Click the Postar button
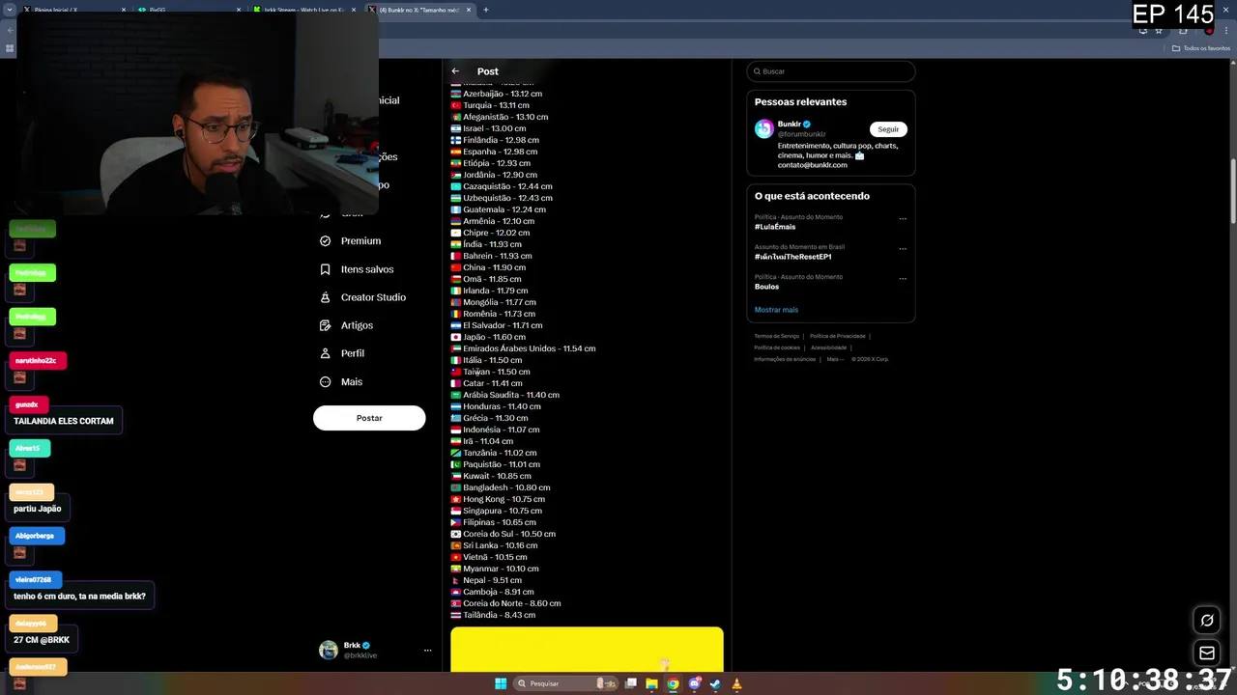The height and width of the screenshot is (695, 1237). [369, 418]
